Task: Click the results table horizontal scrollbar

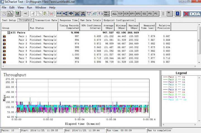Action: point(99,66)
